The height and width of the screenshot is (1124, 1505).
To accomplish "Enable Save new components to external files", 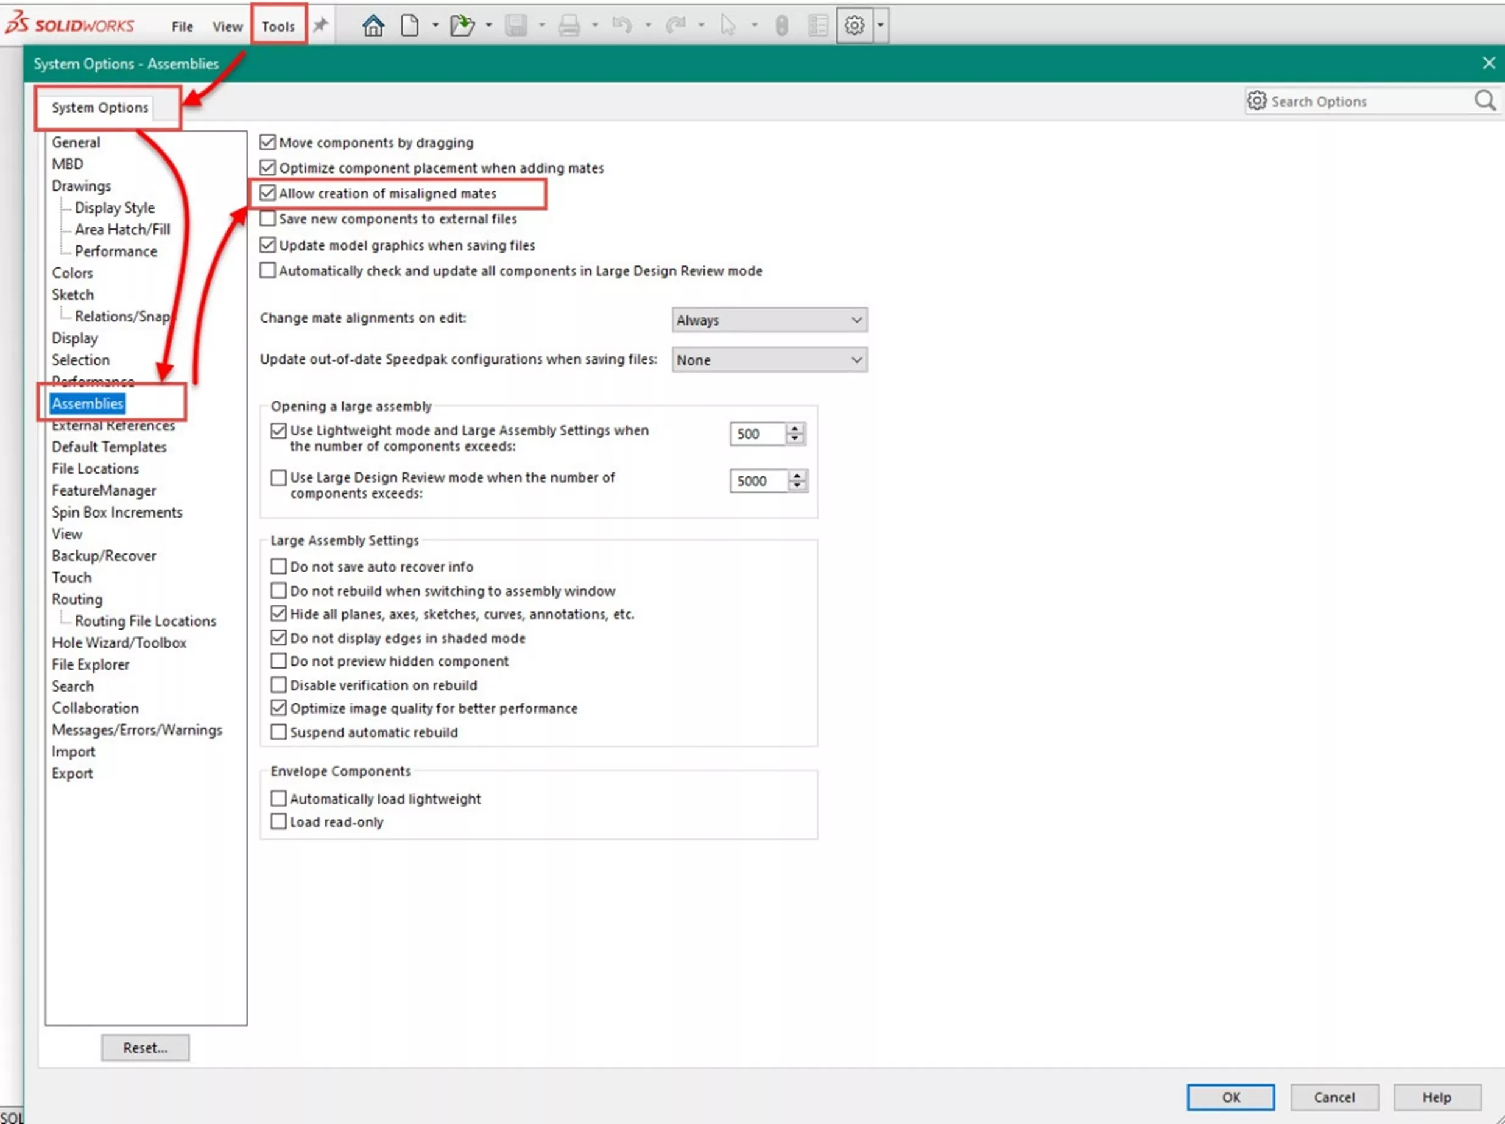I will click(267, 219).
